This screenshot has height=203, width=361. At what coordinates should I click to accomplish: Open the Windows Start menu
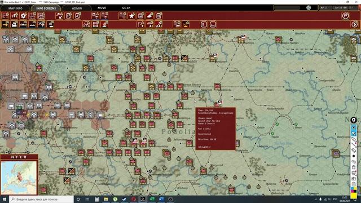(5, 199)
